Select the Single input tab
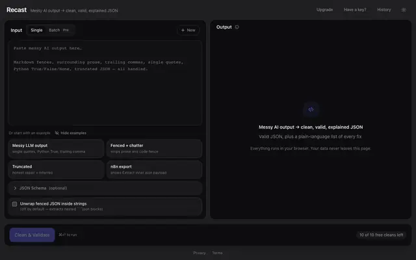This screenshot has height=260, width=416. 36,31
